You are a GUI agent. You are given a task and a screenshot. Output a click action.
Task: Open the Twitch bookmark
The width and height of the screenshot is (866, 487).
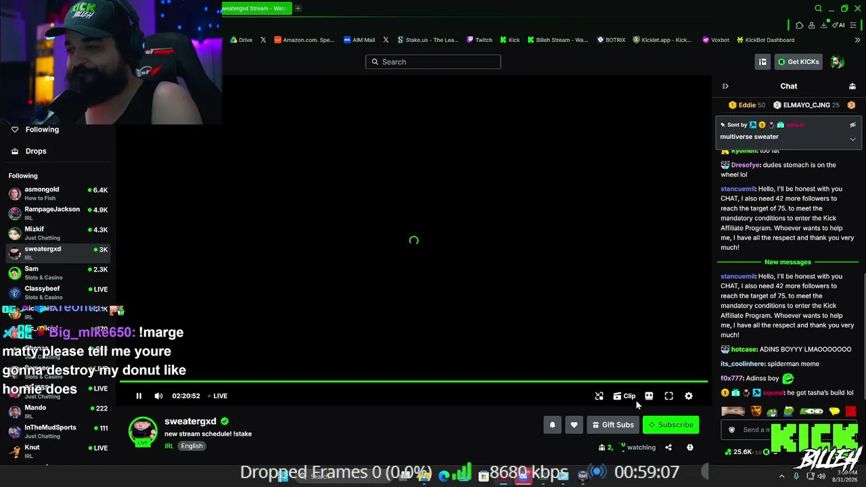pyautogui.click(x=480, y=40)
